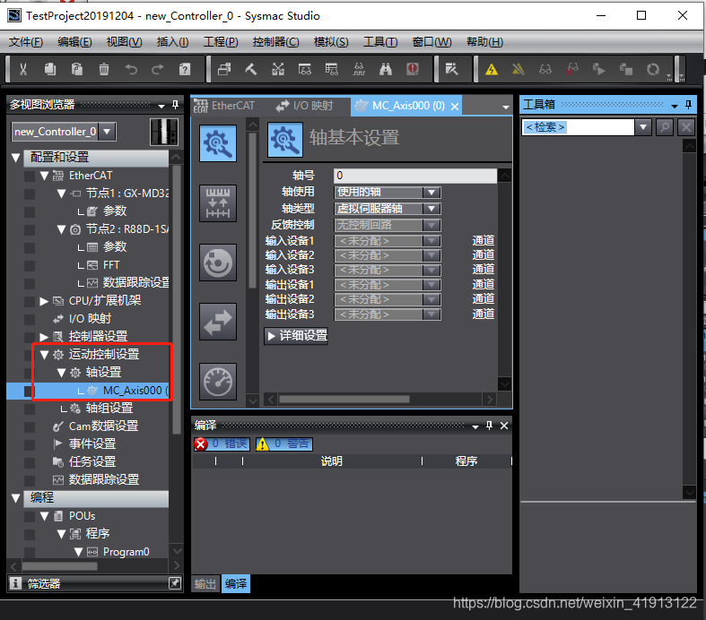
Task: Click the toolbox 检索 search field
Action: [578, 127]
